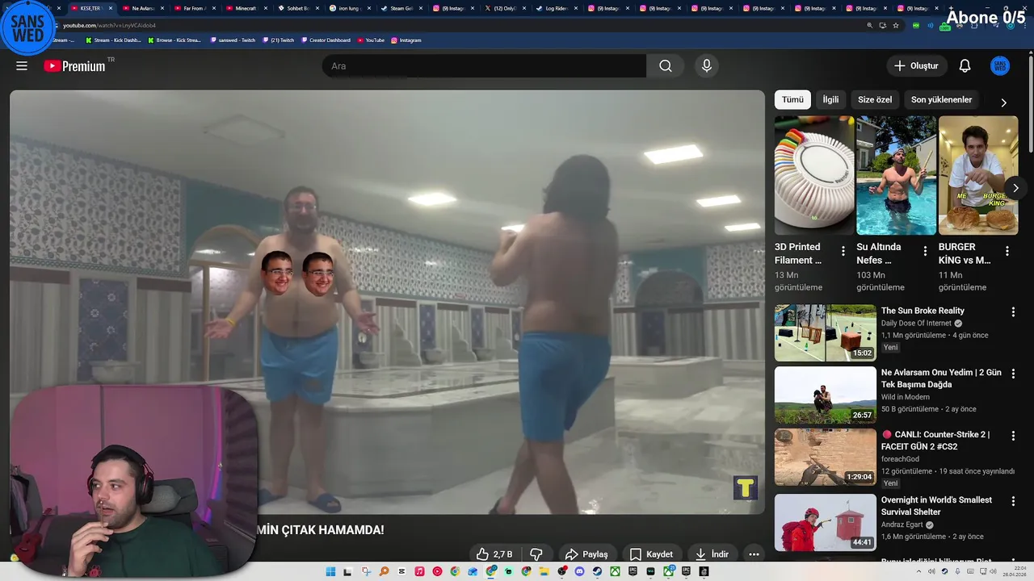Click the main video player area
Viewport: 1034px width, 581px height.
point(387,302)
